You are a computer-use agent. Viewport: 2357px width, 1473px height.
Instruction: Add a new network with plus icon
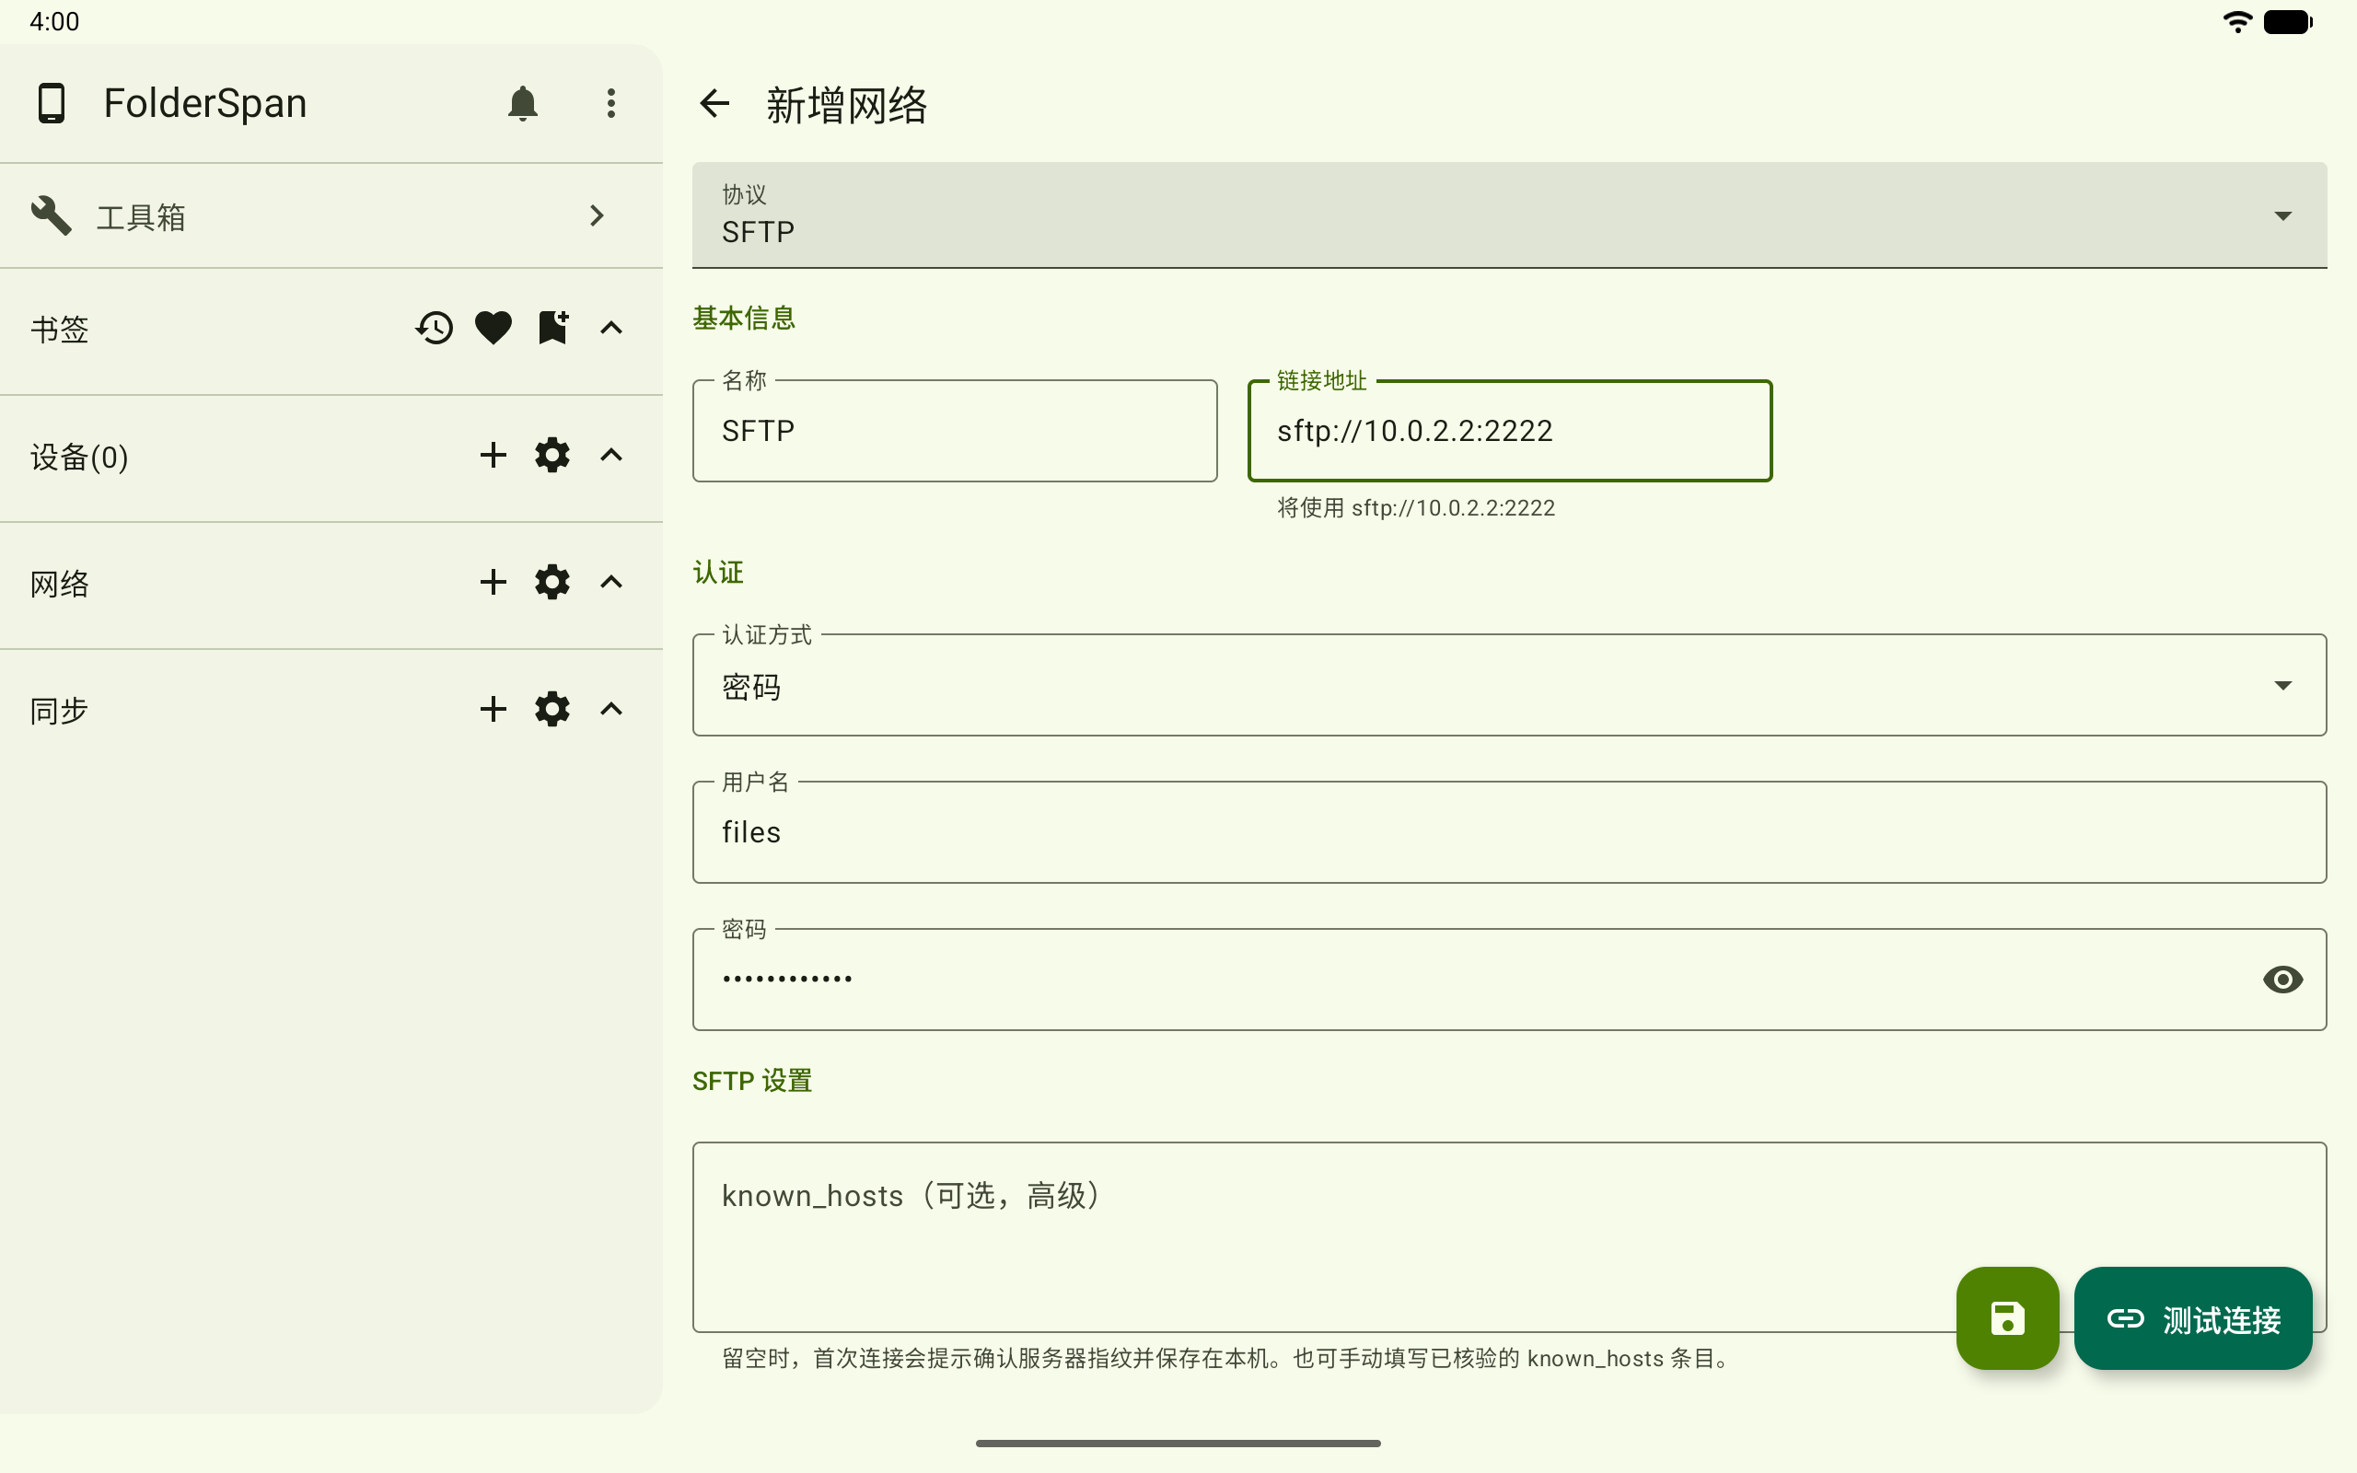[x=493, y=582]
